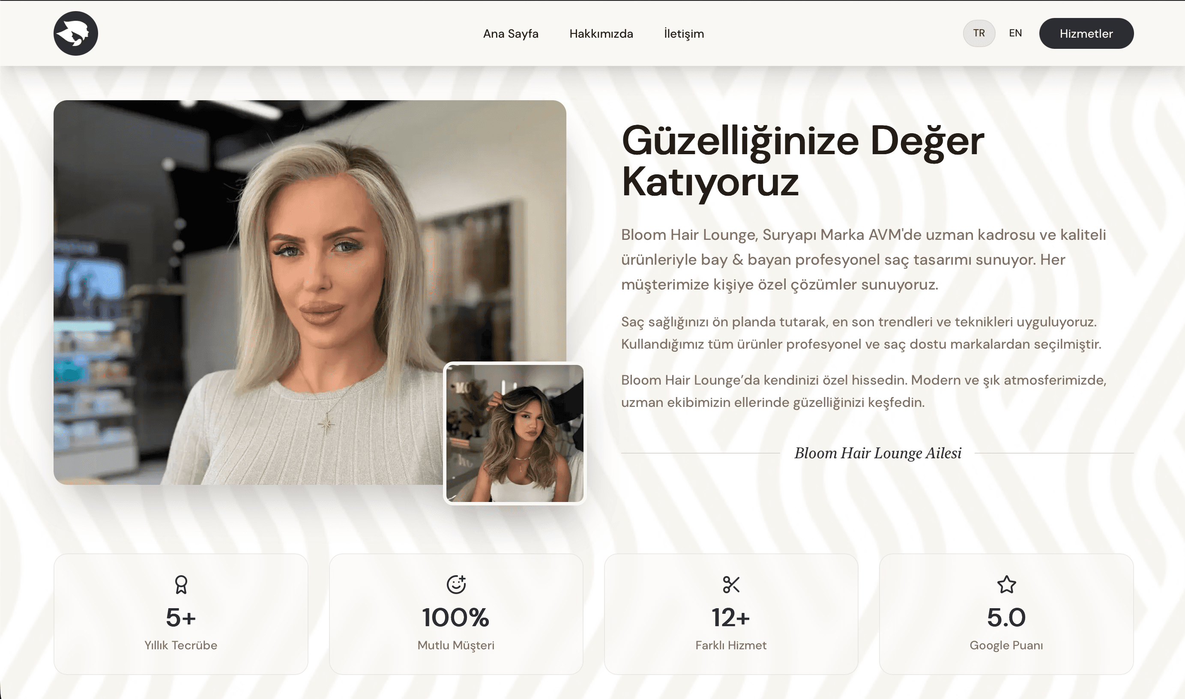Select the scissors icon above 12+
Viewport: 1185px width, 699px height.
pyautogui.click(x=731, y=585)
